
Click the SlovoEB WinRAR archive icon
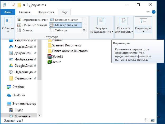pyautogui.click(x=50, y=56)
